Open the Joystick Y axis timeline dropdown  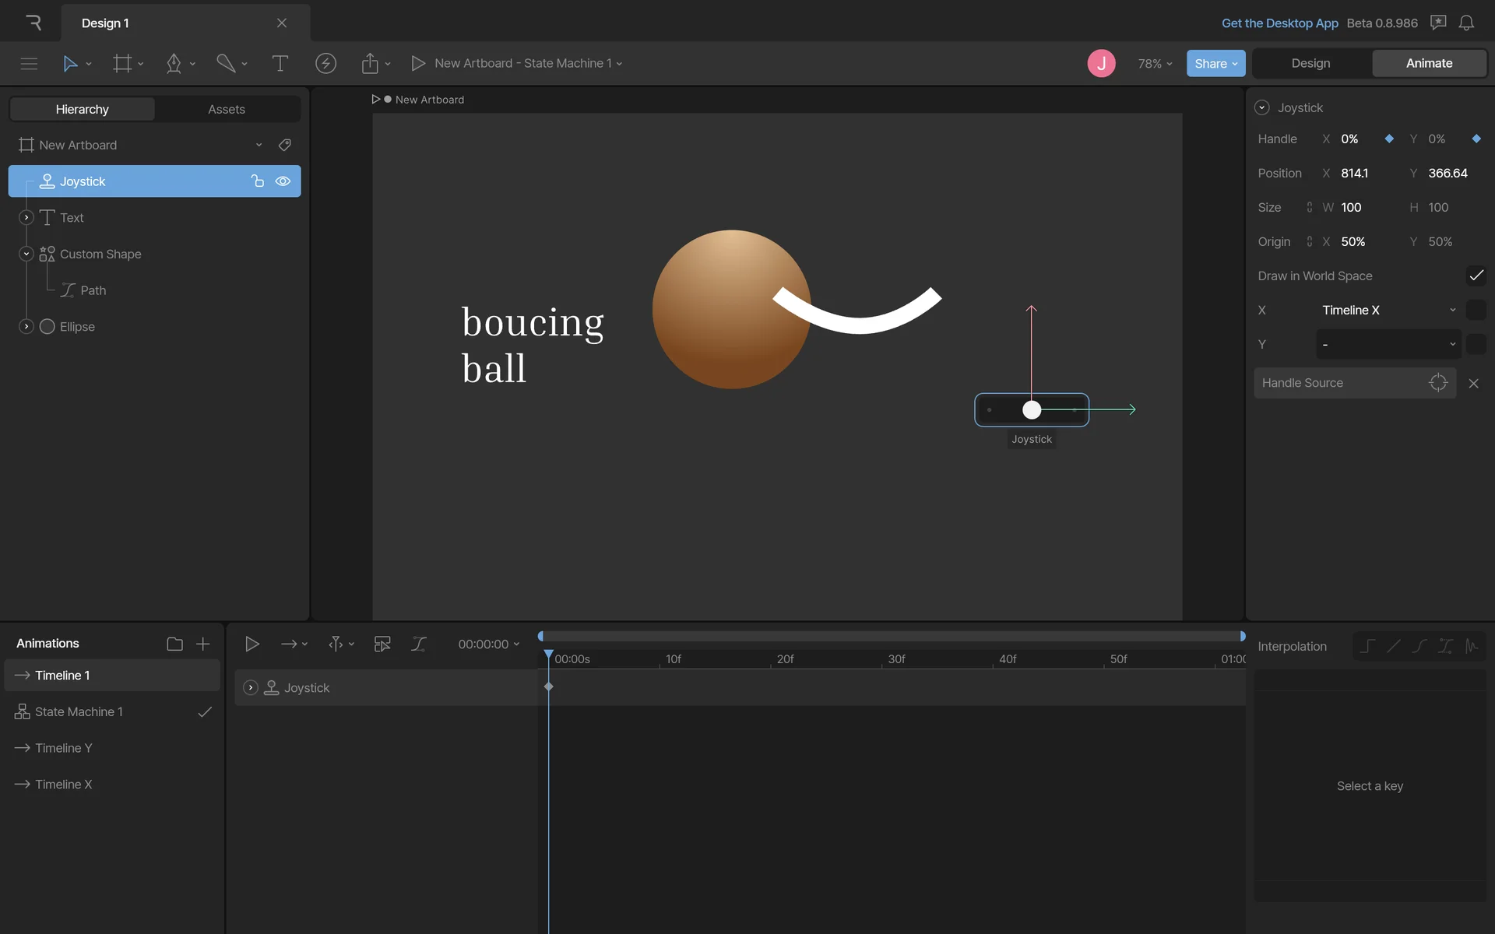coord(1388,344)
